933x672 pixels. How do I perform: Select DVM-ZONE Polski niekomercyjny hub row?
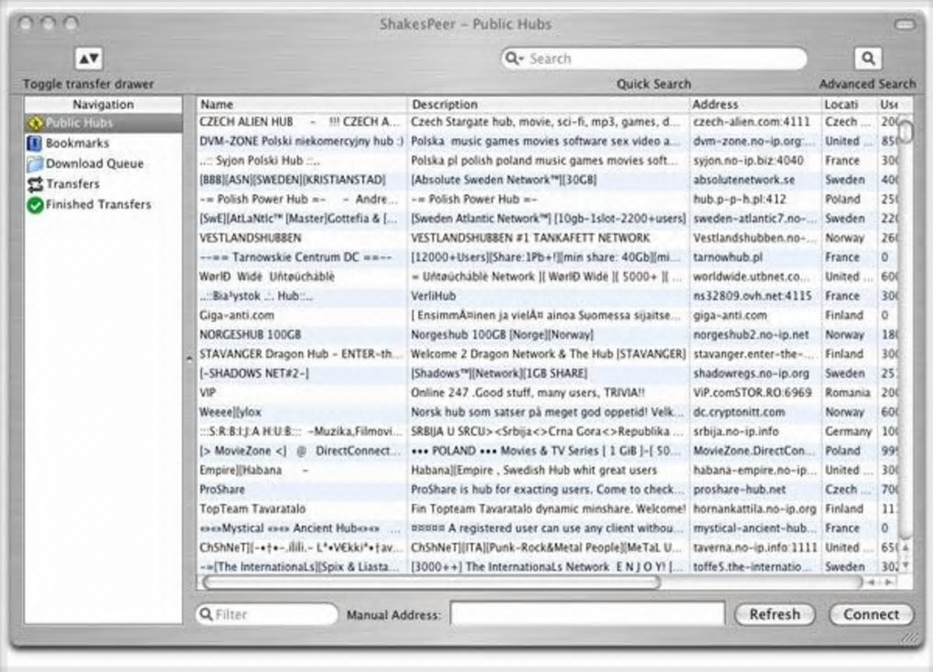click(547, 141)
